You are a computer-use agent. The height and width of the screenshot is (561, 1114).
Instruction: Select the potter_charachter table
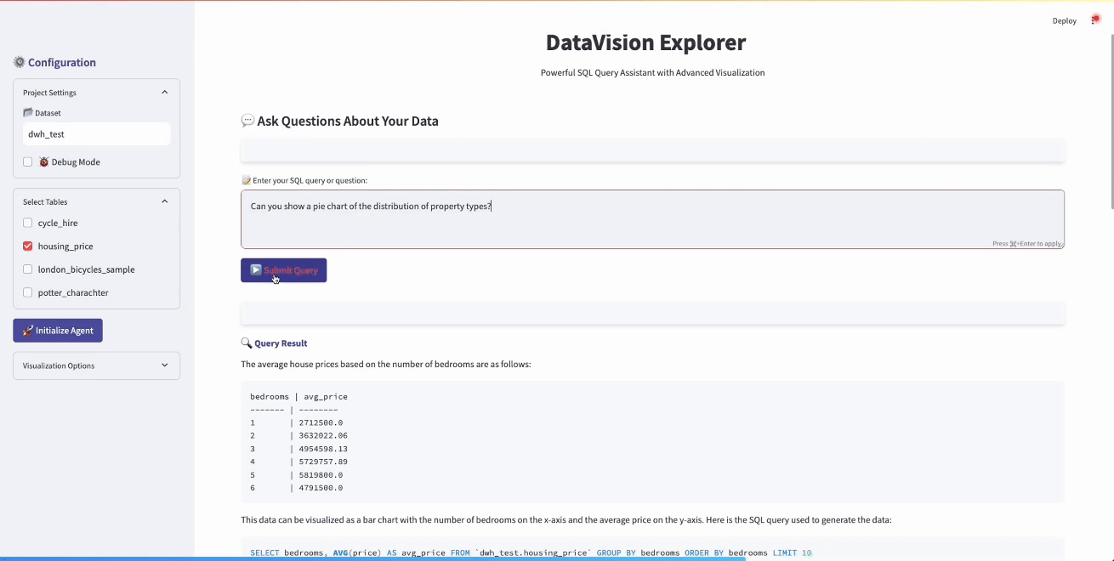pos(27,292)
